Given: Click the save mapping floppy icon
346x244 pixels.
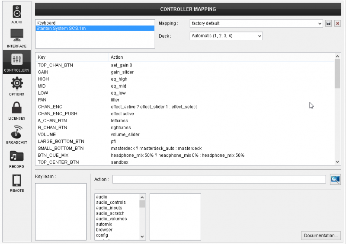Looking at the screenshot, I should 328,23.
